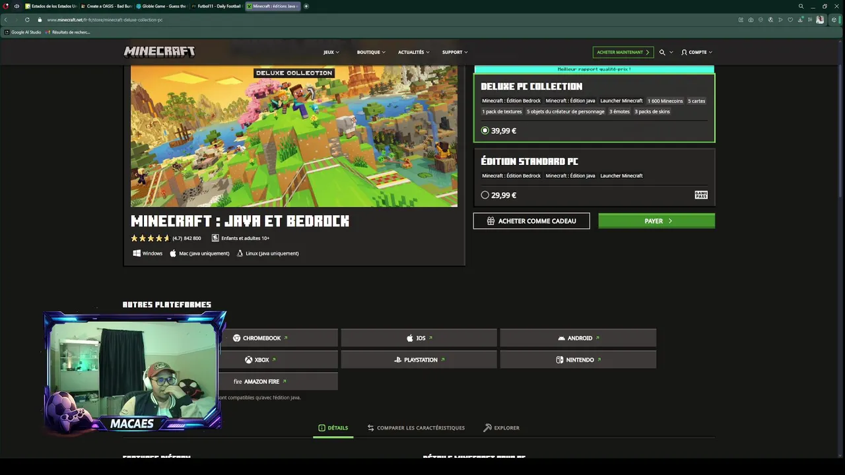Open the site search magnifier icon

tap(662, 52)
